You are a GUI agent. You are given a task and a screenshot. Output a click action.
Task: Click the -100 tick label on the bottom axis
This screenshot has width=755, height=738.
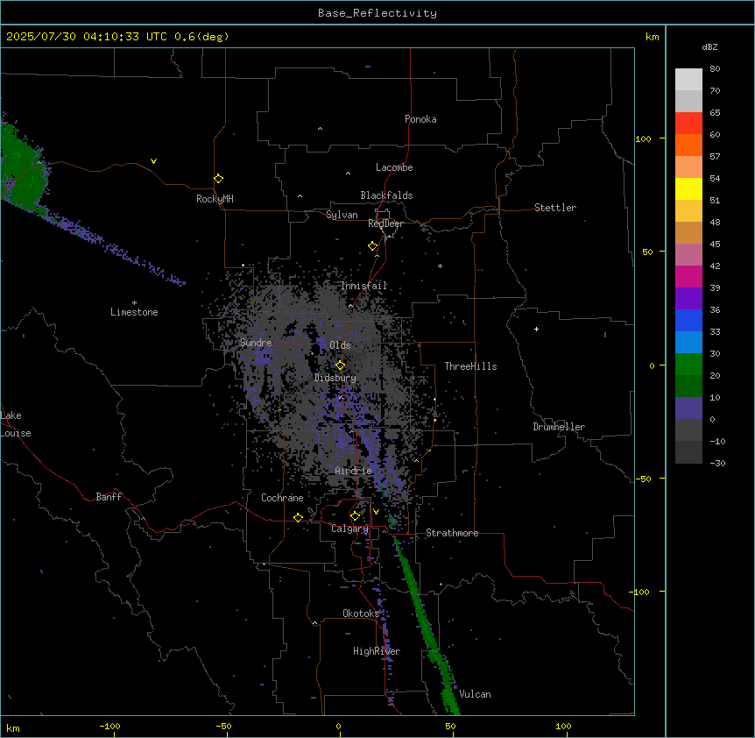coord(109,726)
